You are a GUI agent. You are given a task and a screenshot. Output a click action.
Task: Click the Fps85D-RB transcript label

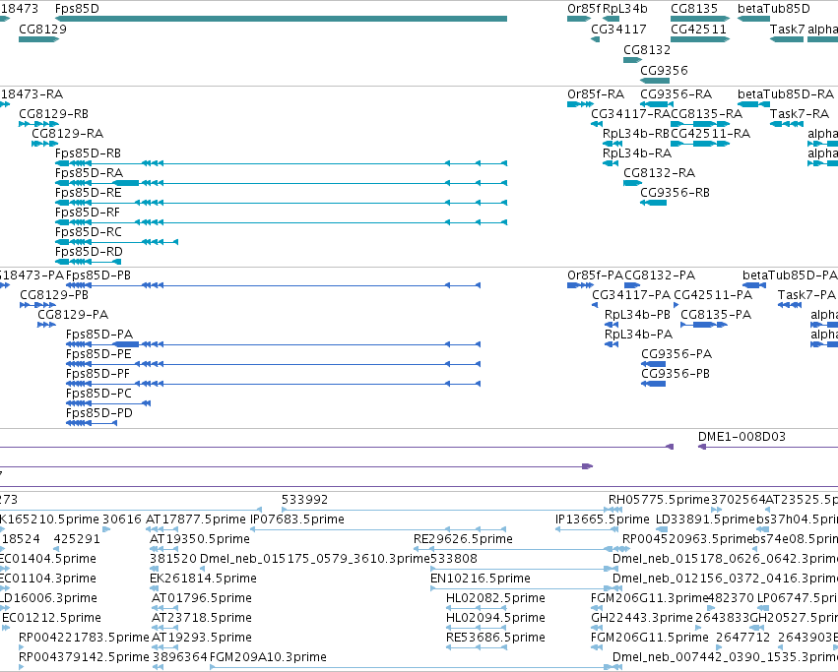click(x=88, y=153)
